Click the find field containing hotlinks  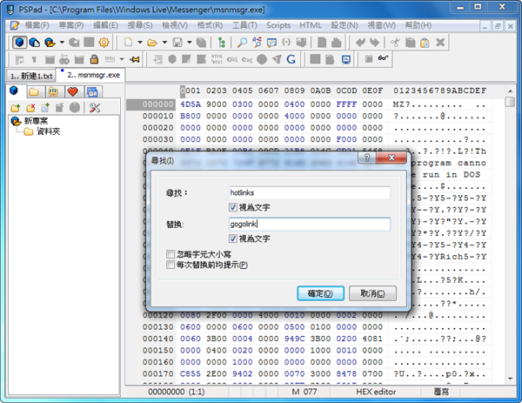coord(310,193)
